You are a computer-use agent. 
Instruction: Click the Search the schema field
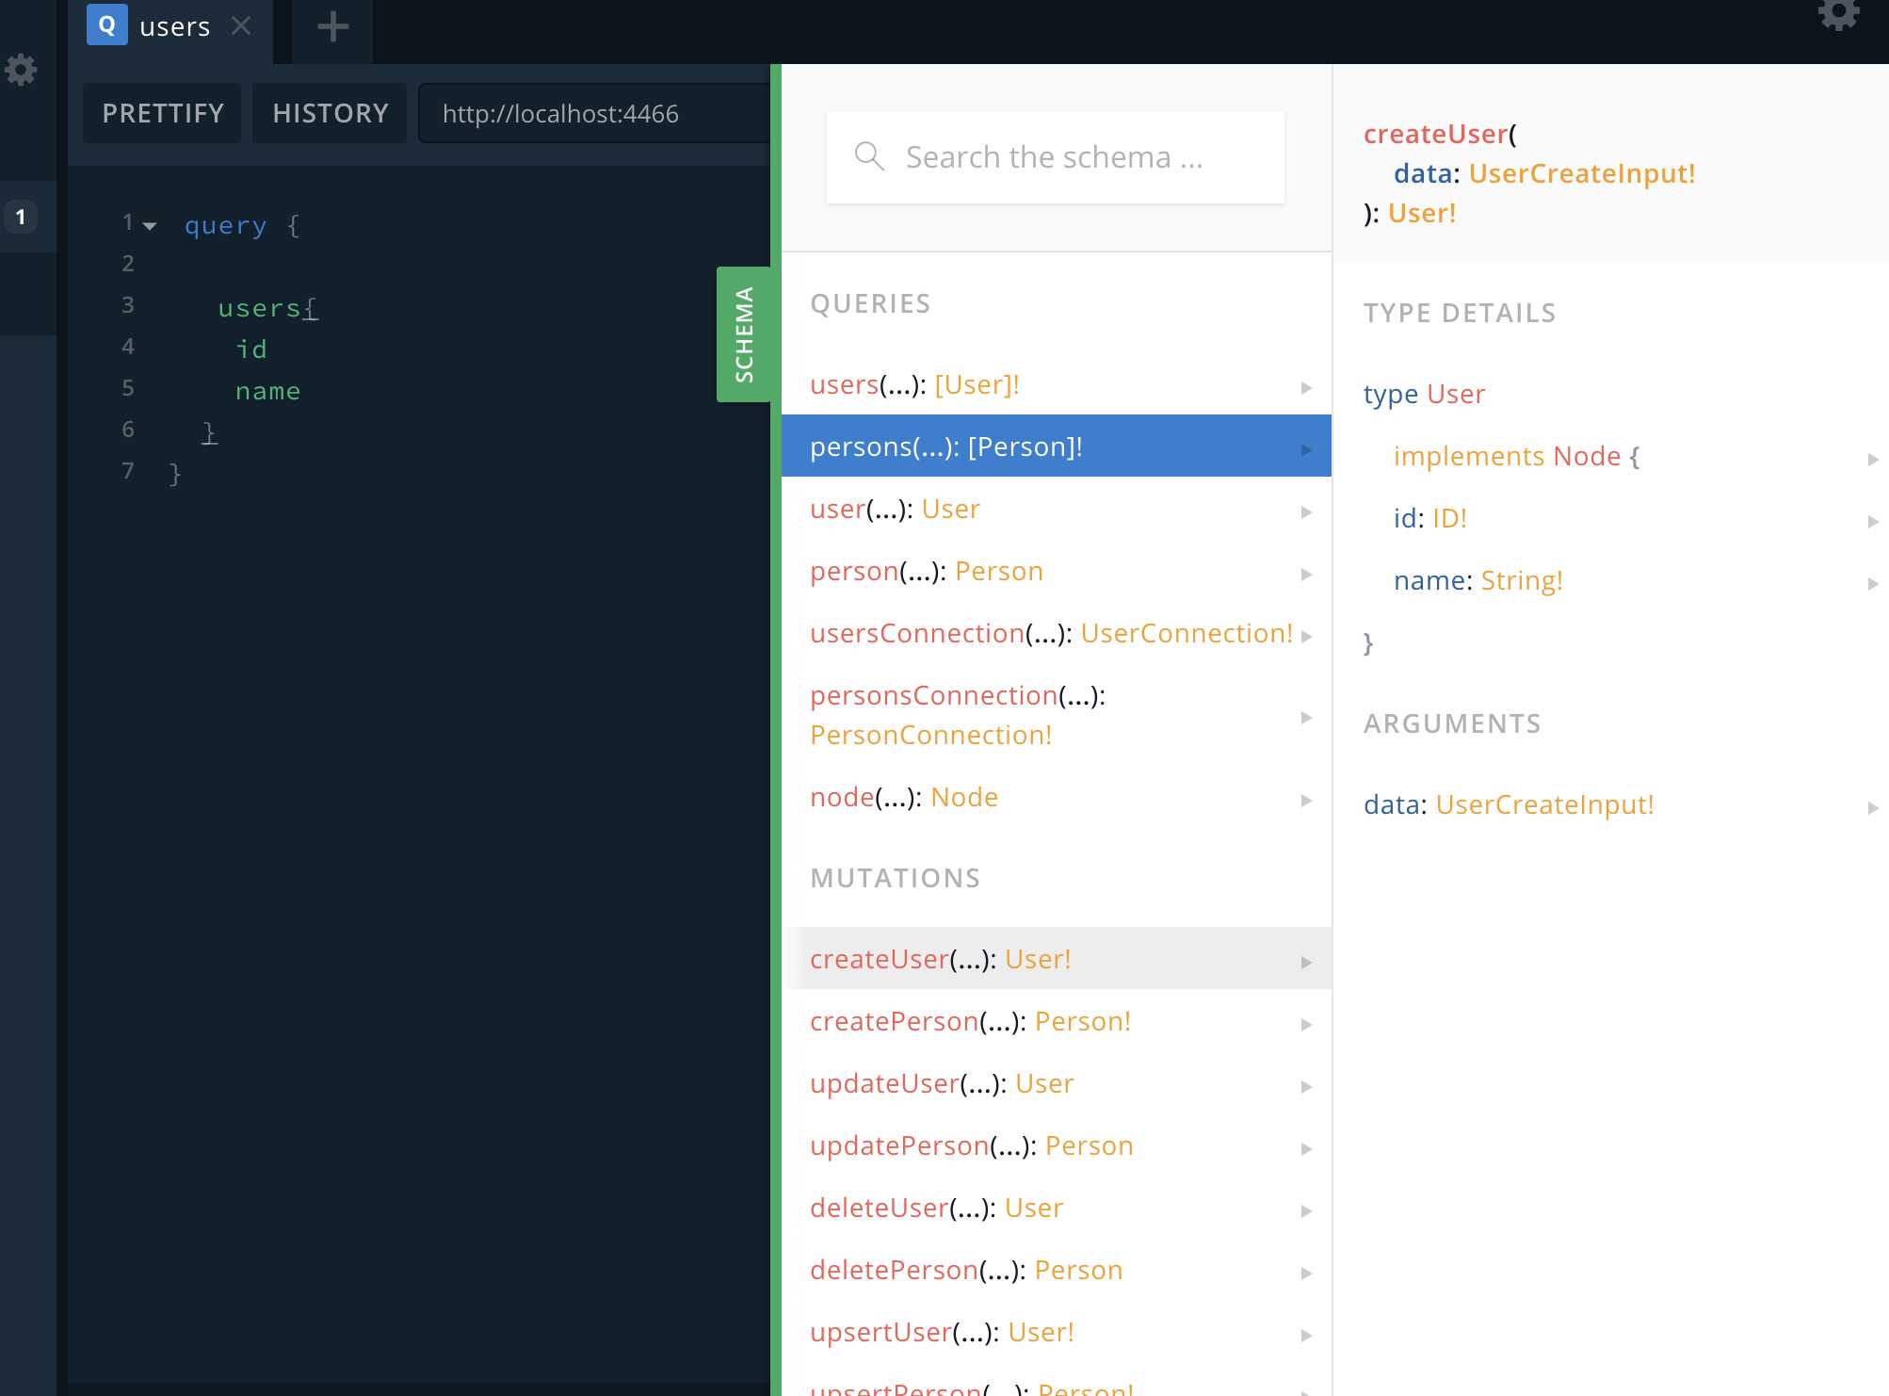(1055, 157)
